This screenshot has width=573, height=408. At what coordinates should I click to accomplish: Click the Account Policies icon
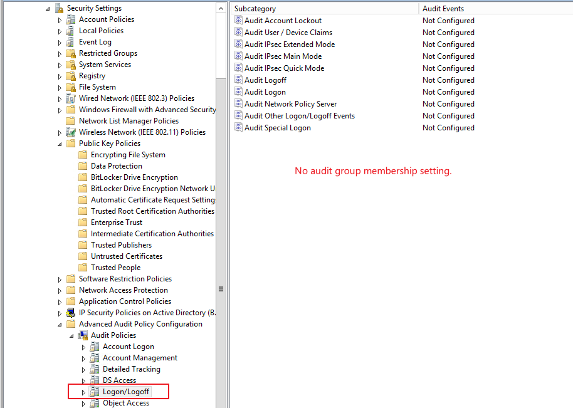tap(71, 19)
